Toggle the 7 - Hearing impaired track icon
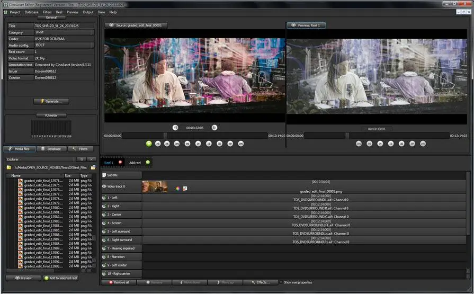474x294 pixels. 104,248
